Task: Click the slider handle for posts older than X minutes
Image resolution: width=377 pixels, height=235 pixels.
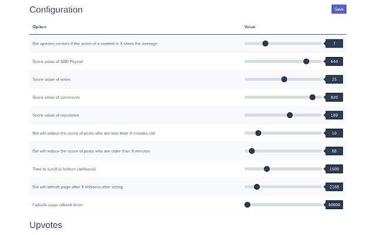Action: click(252, 151)
